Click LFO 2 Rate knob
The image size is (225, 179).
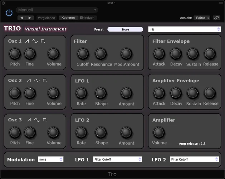pos(81,132)
